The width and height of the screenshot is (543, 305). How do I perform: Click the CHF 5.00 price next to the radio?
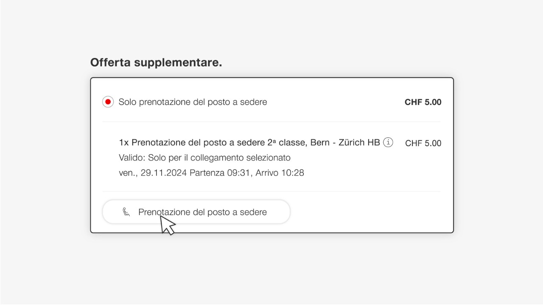pos(423,102)
